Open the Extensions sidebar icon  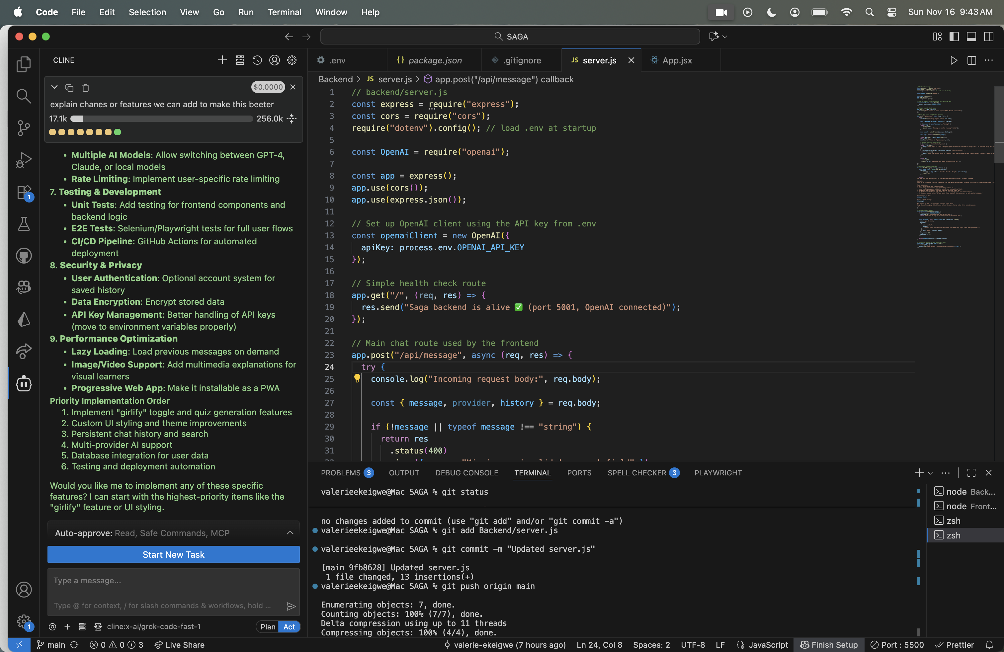click(x=24, y=192)
